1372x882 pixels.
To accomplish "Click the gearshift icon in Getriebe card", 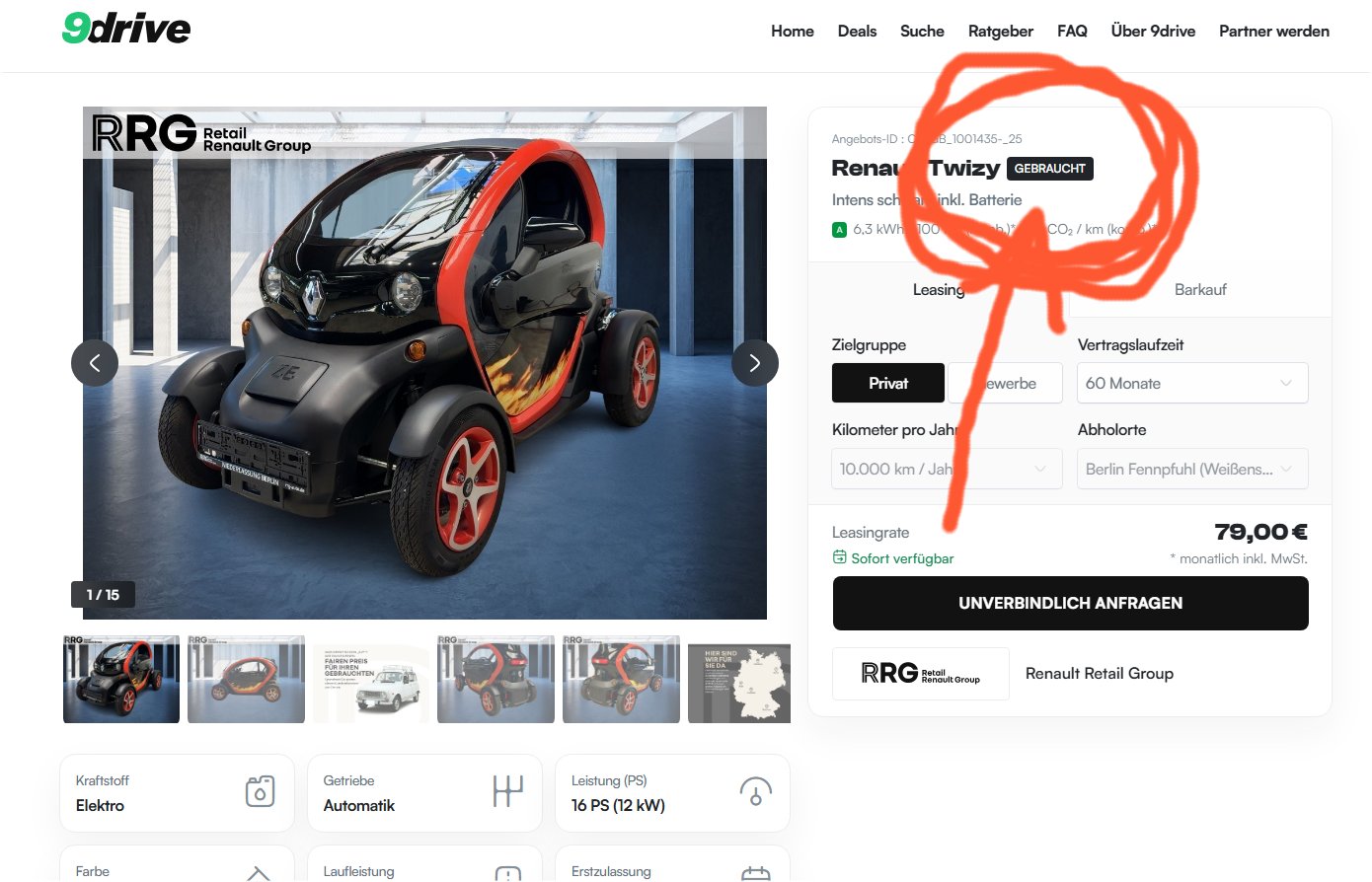I will click(507, 791).
